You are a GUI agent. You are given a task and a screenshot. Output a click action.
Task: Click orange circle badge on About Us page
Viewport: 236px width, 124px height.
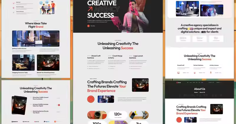[179, 120]
